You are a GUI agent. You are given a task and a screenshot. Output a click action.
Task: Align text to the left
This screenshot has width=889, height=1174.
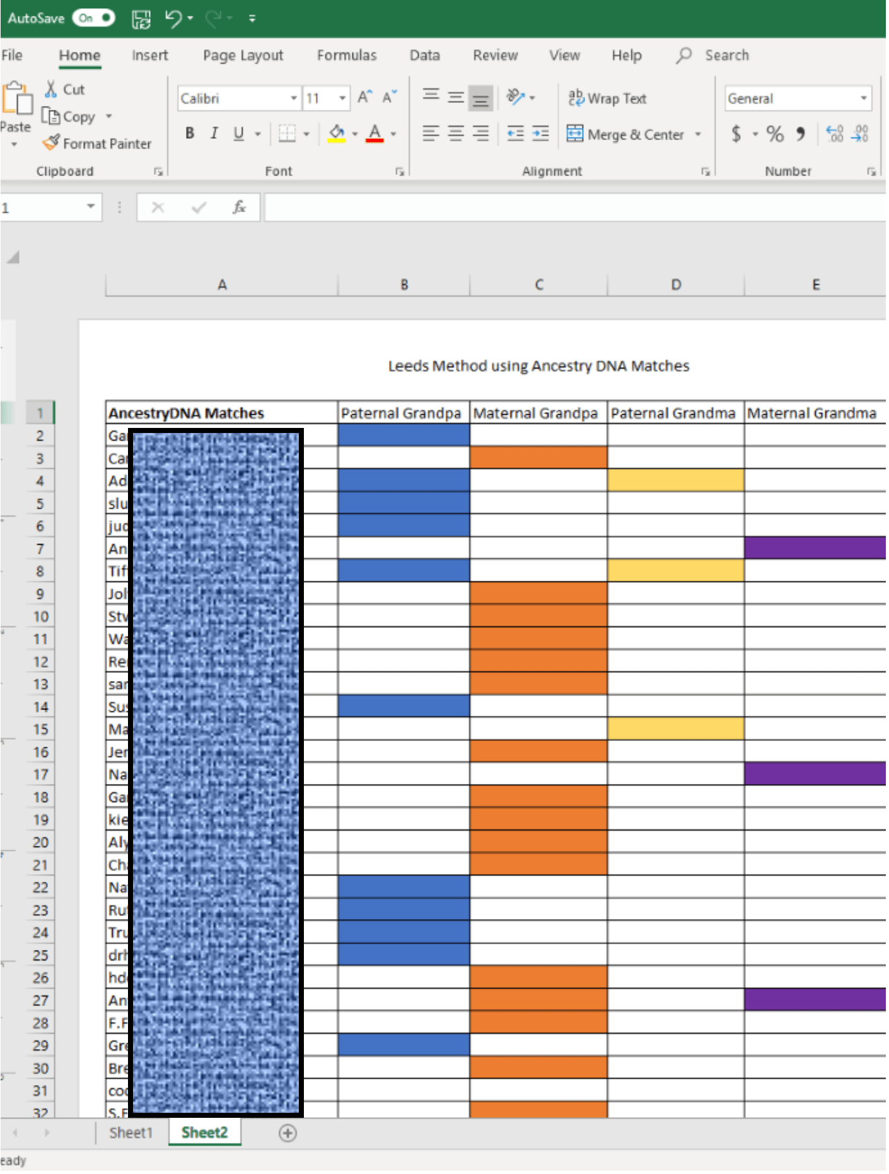(431, 133)
